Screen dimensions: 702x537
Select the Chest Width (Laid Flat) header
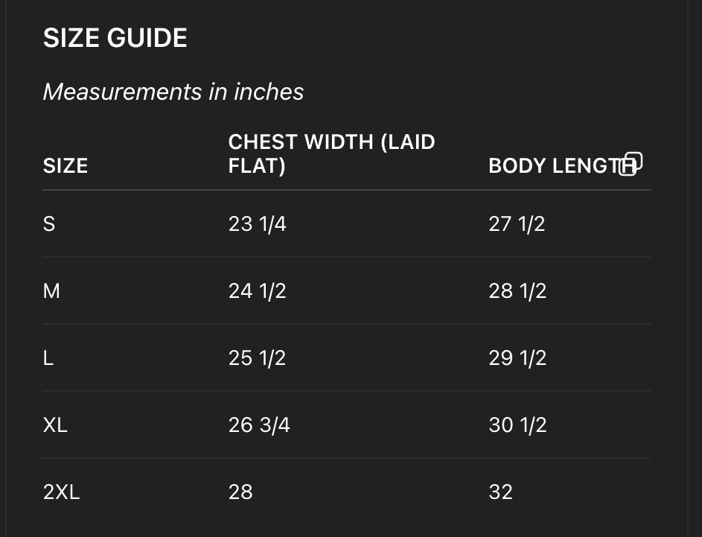331,153
